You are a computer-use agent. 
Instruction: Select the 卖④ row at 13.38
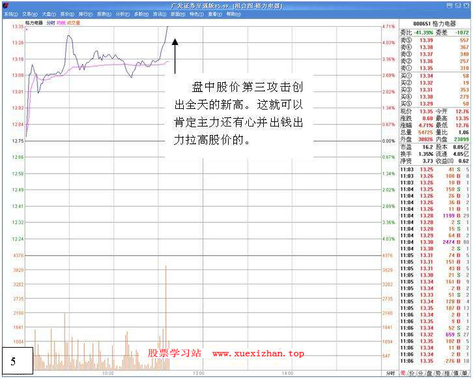click(435, 47)
